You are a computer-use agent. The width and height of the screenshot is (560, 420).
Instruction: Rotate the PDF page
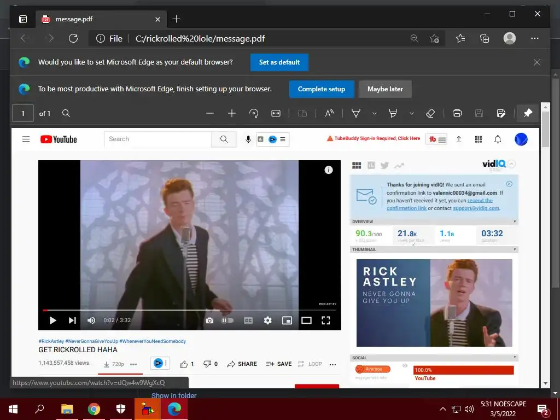point(254,113)
